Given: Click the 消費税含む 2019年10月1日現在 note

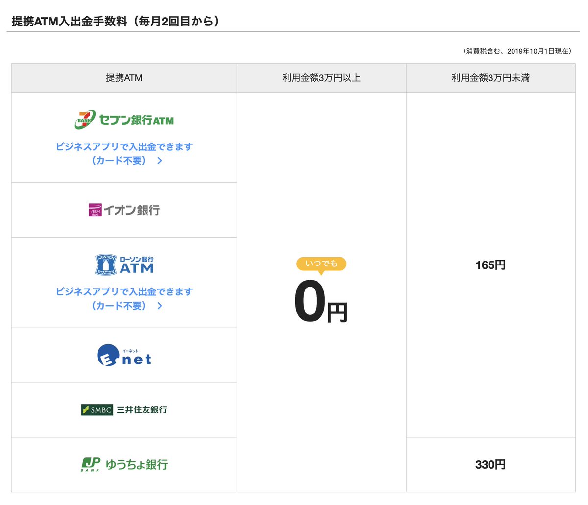Looking at the screenshot, I should pos(517,51).
